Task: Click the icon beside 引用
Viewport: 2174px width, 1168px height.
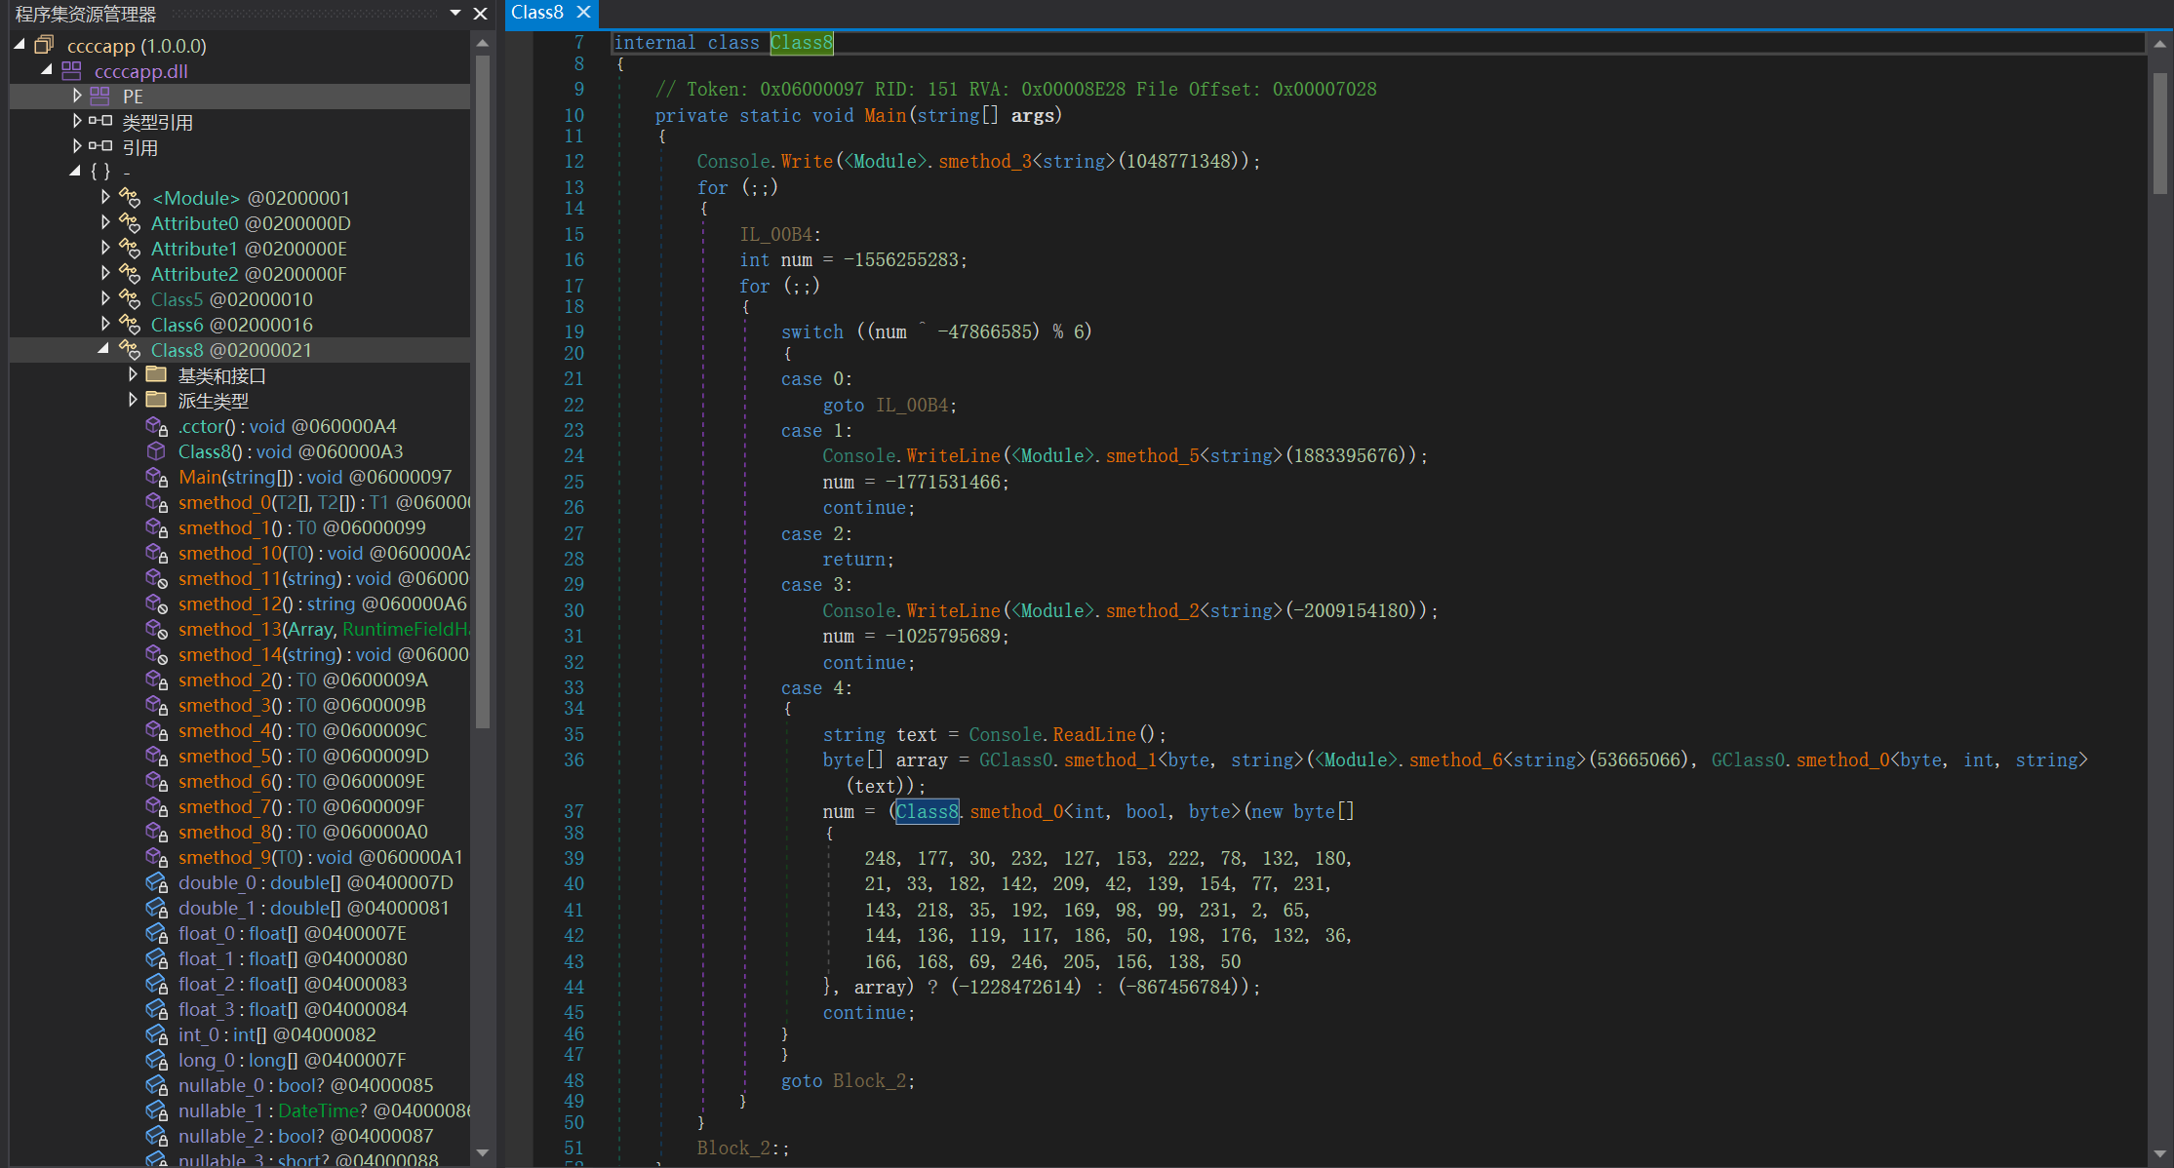Action: click(99, 146)
